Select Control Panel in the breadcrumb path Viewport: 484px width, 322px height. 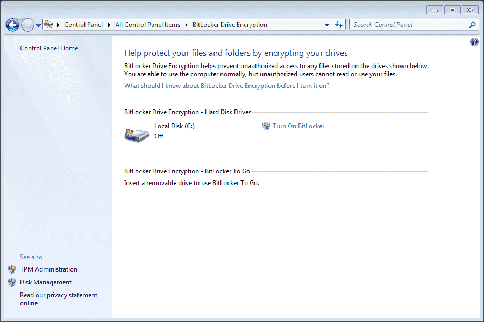pos(83,24)
